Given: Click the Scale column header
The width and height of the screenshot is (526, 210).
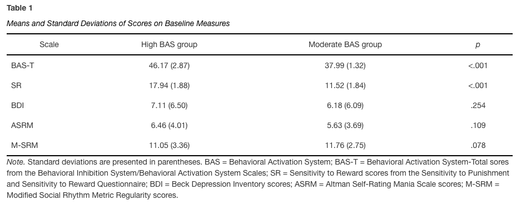Looking at the screenshot, I should tap(49, 44).
